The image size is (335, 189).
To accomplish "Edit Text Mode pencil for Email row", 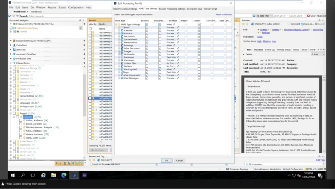I will pos(178,27).
